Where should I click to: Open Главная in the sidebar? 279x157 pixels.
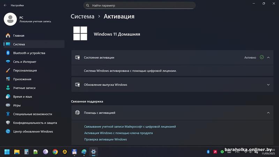pyautogui.click(x=34, y=36)
